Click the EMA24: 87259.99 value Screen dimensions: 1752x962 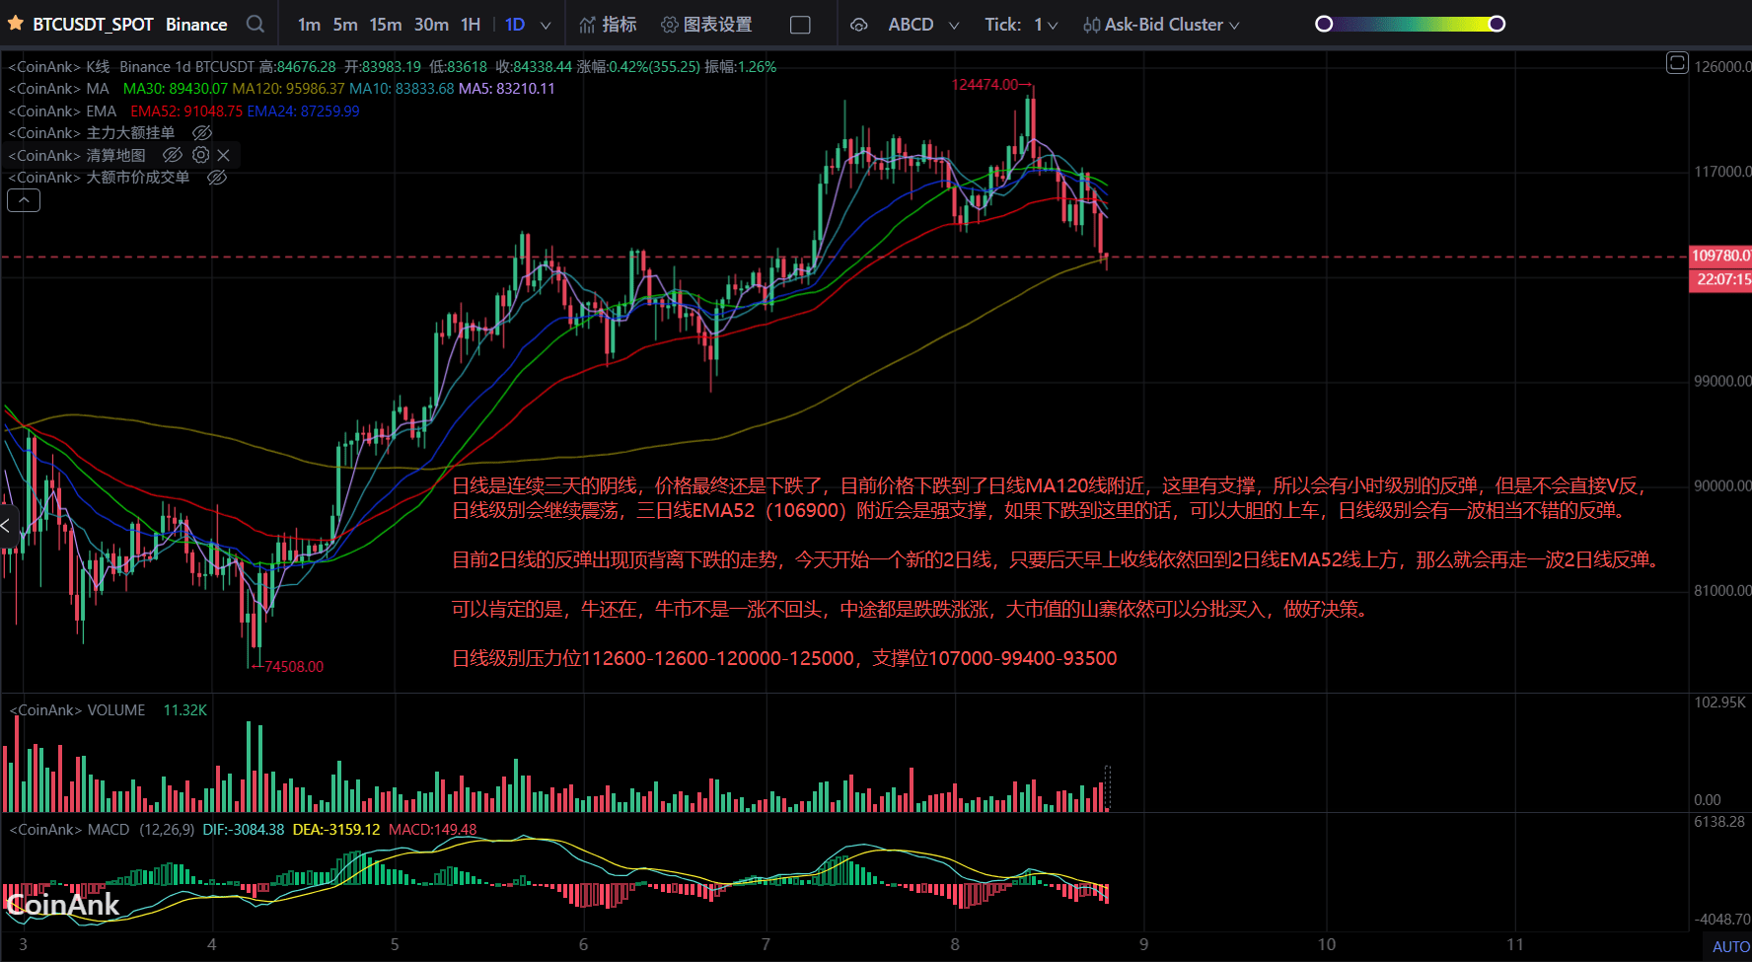[303, 111]
